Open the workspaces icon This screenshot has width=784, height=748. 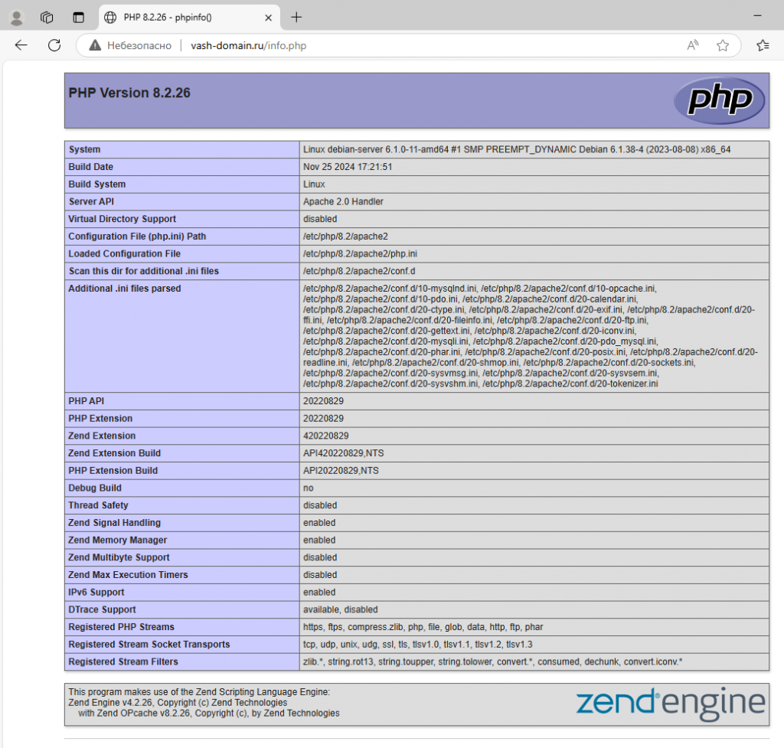pyautogui.click(x=47, y=18)
